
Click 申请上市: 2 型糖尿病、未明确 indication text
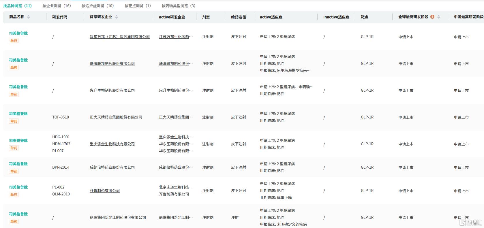(x=287, y=87)
